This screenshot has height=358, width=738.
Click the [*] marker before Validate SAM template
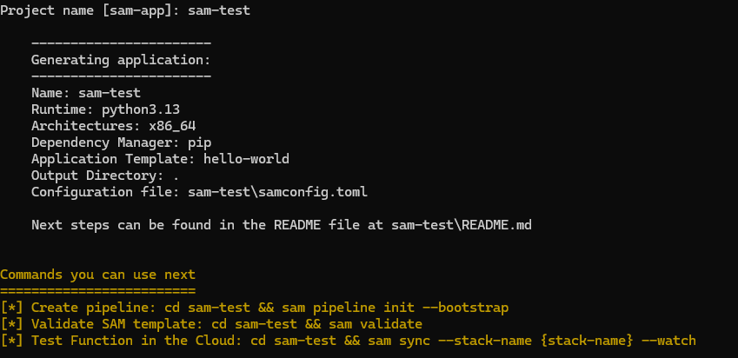tap(11, 324)
